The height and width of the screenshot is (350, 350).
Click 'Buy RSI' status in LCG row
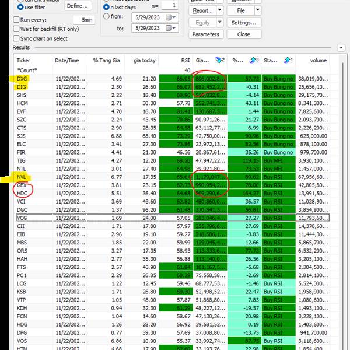pyautogui.click(x=279, y=283)
